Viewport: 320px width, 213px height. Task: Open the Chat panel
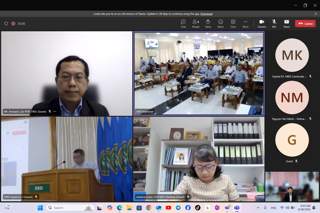[x=183, y=23]
